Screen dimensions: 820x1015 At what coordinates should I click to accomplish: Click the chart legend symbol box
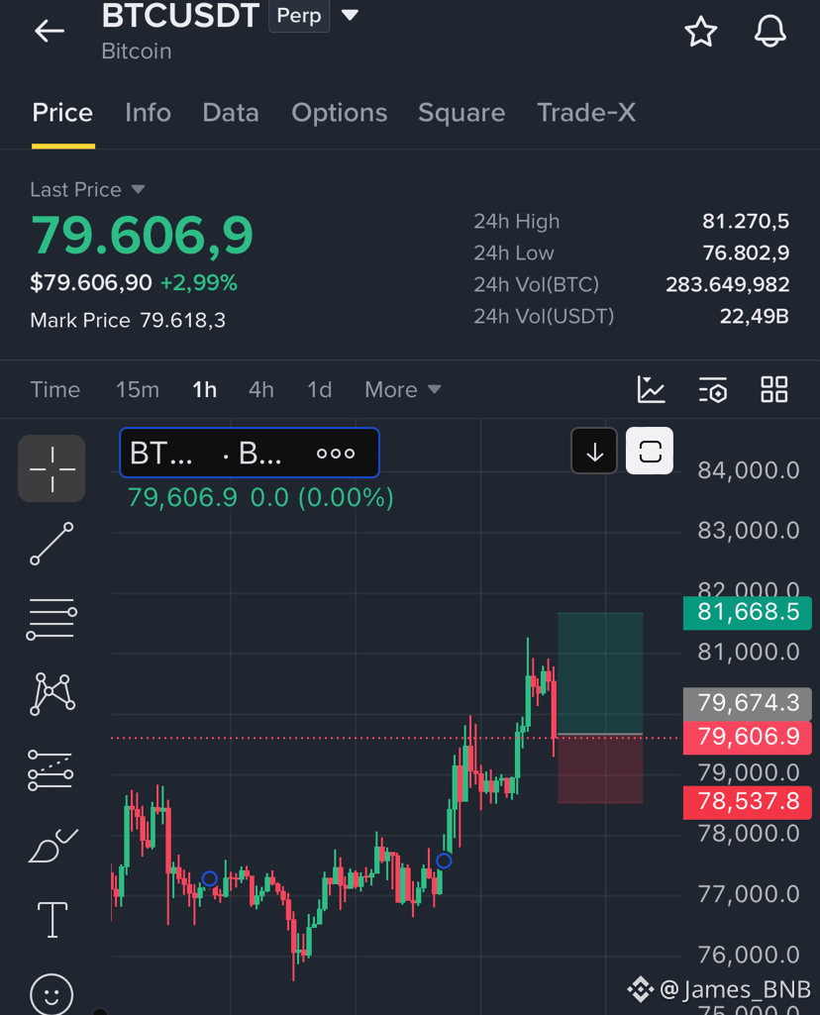pos(250,453)
